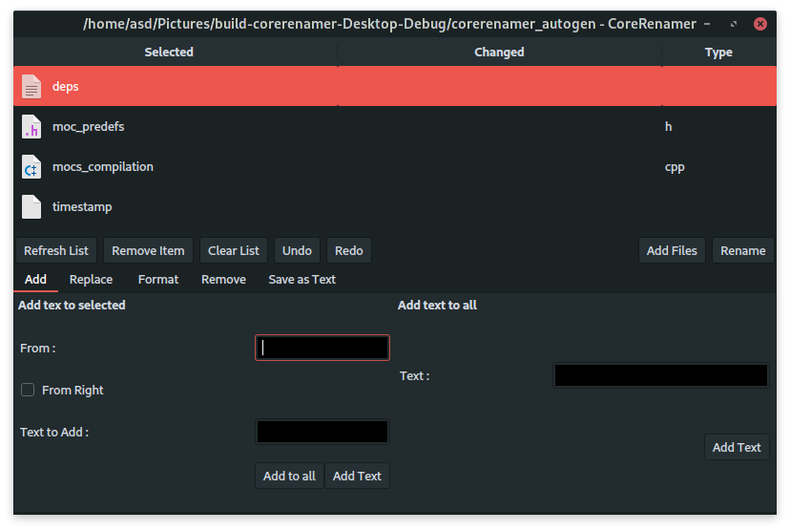Click the h type cell
This screenshot has height=531, width=790.
[668, 127]
